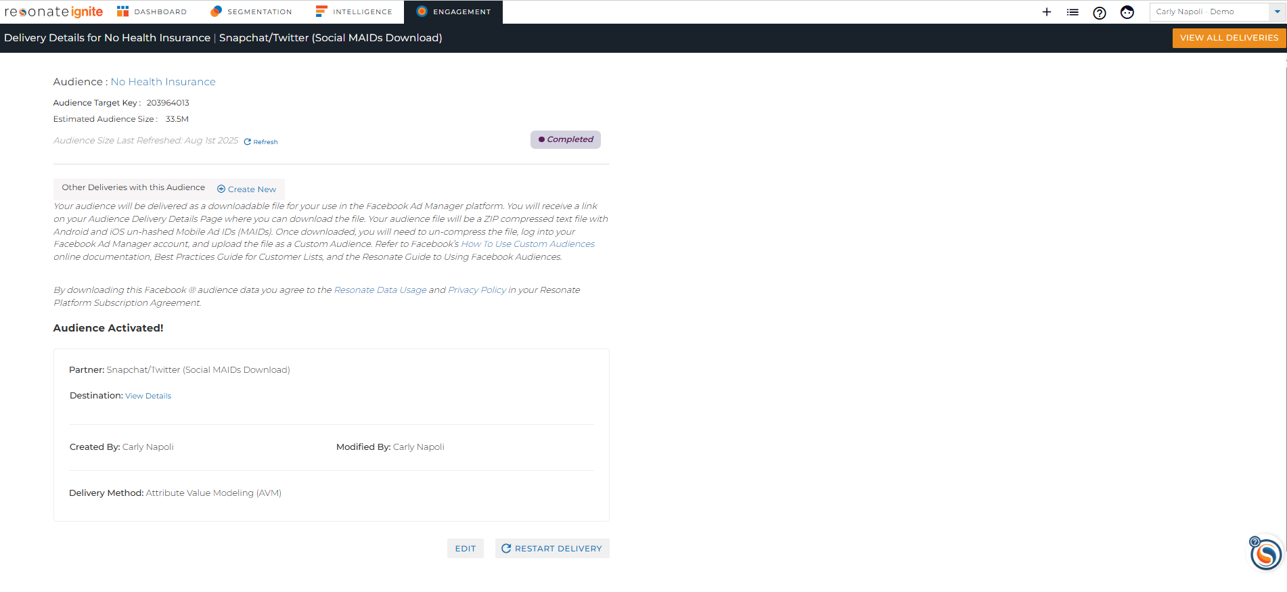
Task: Refresh the audience size
Action: pyautogui.click(x=261, y=142)
